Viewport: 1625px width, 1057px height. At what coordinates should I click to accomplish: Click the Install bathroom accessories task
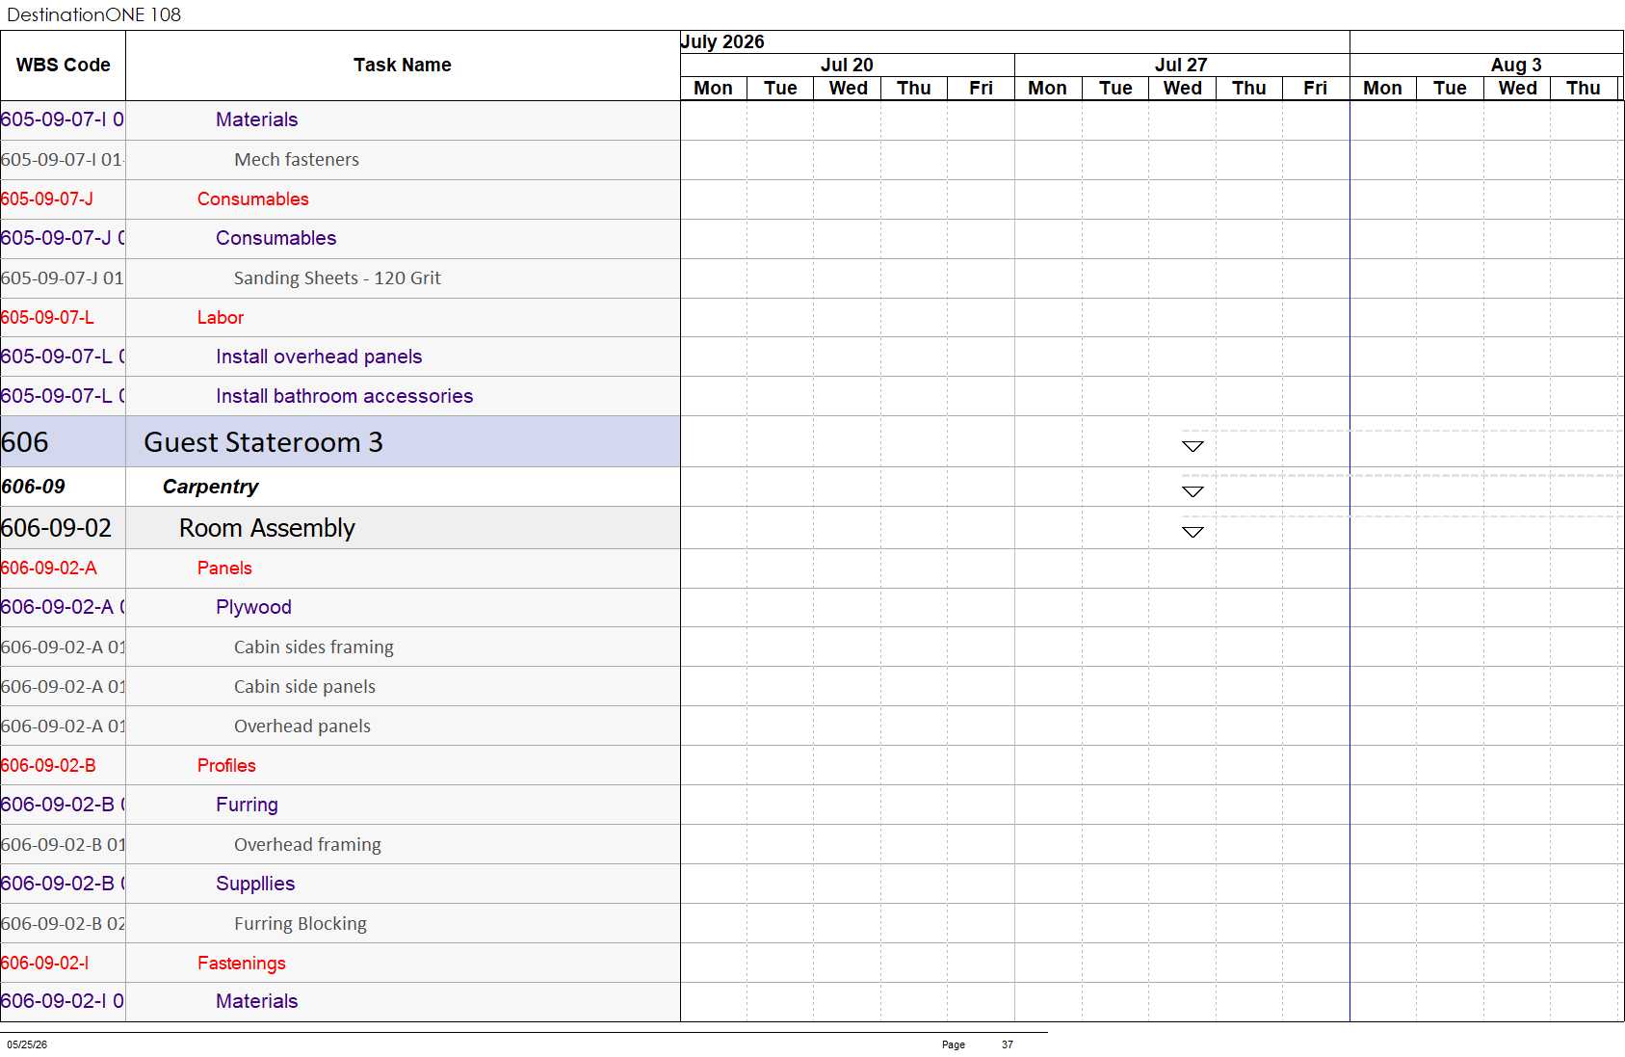coord(345,396)
